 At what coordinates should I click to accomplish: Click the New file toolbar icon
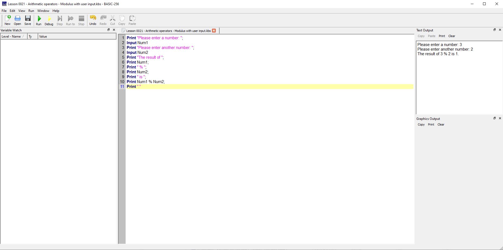pyautogui.click(x=8, y=20)
